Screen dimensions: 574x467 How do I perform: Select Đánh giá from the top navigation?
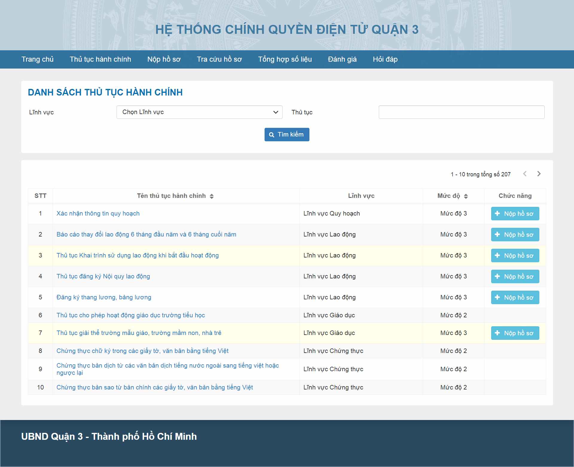pyautogui.click(x=342, y=59)
